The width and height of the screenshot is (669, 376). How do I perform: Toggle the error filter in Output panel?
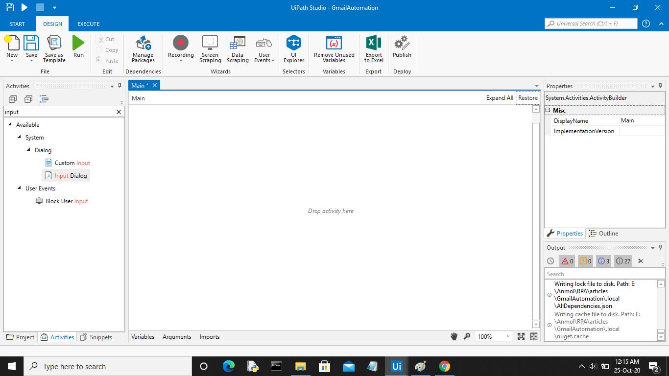pos(567,261)
